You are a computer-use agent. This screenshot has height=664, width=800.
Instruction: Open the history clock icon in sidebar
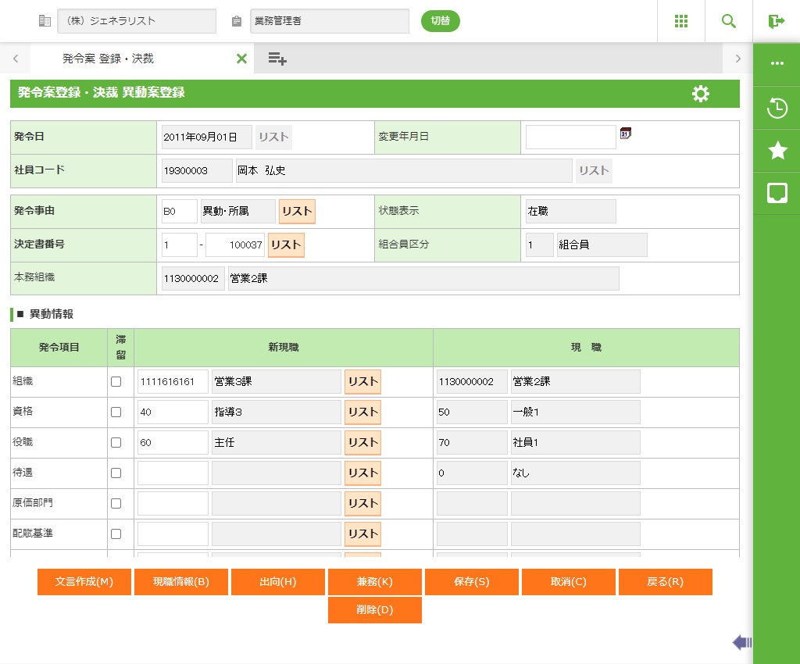coord(777,108)
